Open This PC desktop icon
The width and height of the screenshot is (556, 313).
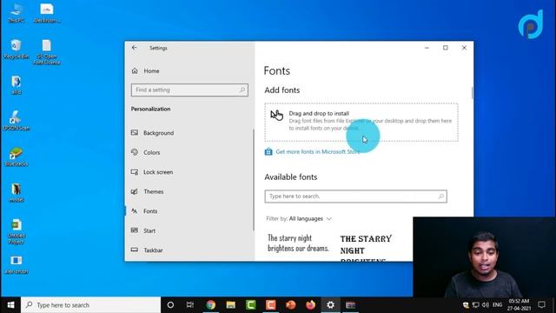point(16,14)
